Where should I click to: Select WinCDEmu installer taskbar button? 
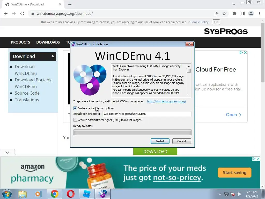pos(103,194)
